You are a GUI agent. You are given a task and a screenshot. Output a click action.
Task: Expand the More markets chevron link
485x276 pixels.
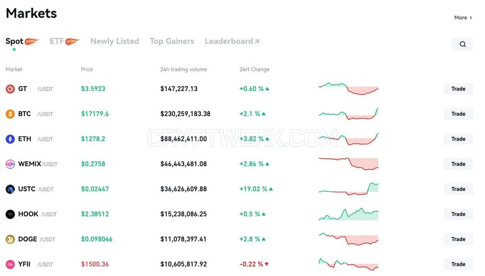[x=463, y=17]
